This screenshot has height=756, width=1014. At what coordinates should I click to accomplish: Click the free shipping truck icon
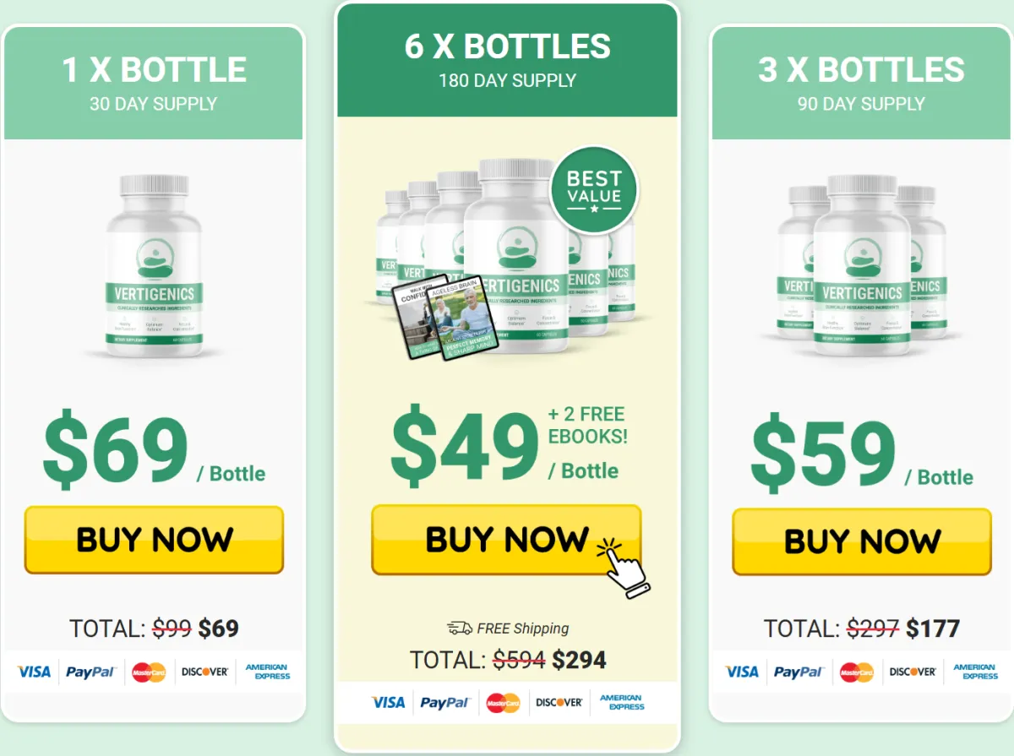[x=460, y=628]
